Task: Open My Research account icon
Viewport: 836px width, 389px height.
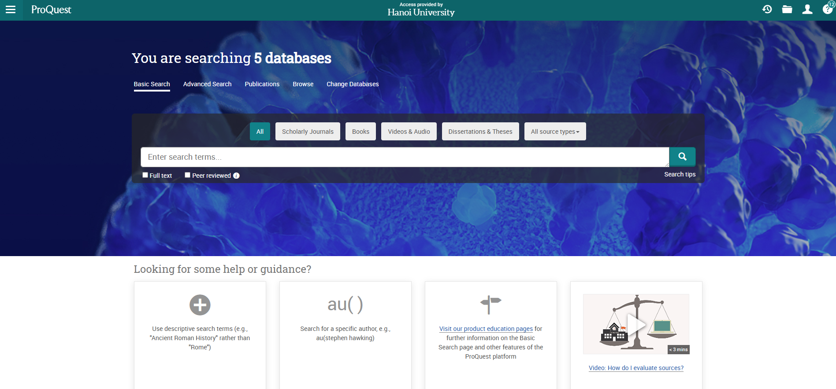Action: pos(807,10)
